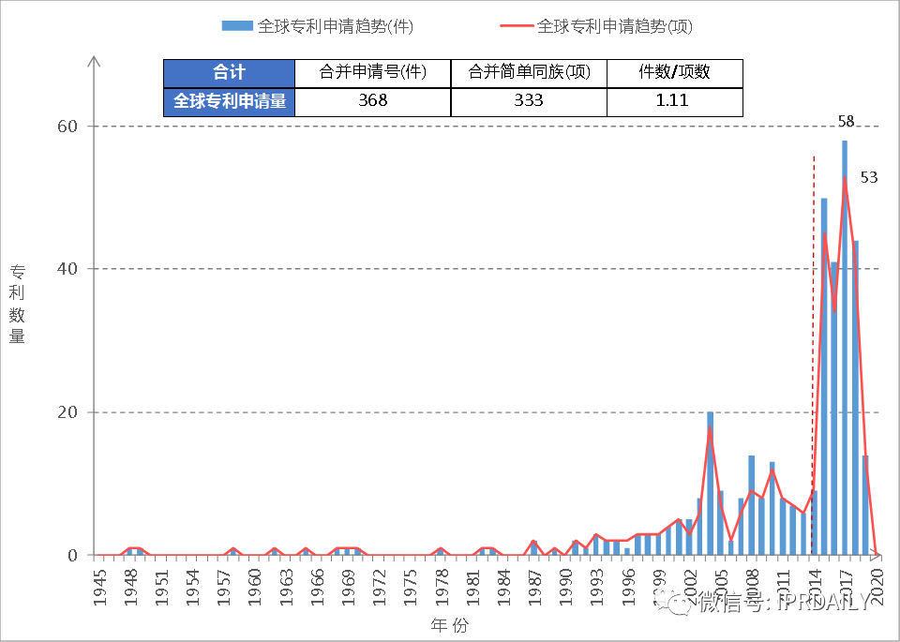Click the x-axis year 1981
The height and width of the screenshot is (642, 900).
click(472, 587)
